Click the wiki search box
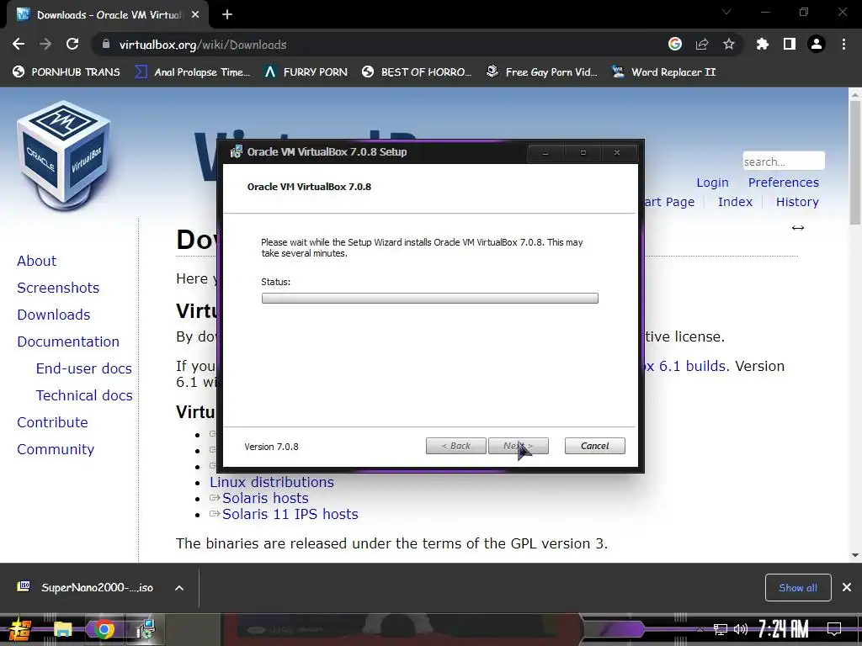Viewport: 862px width, 646px height. click(x=784, y=161)
